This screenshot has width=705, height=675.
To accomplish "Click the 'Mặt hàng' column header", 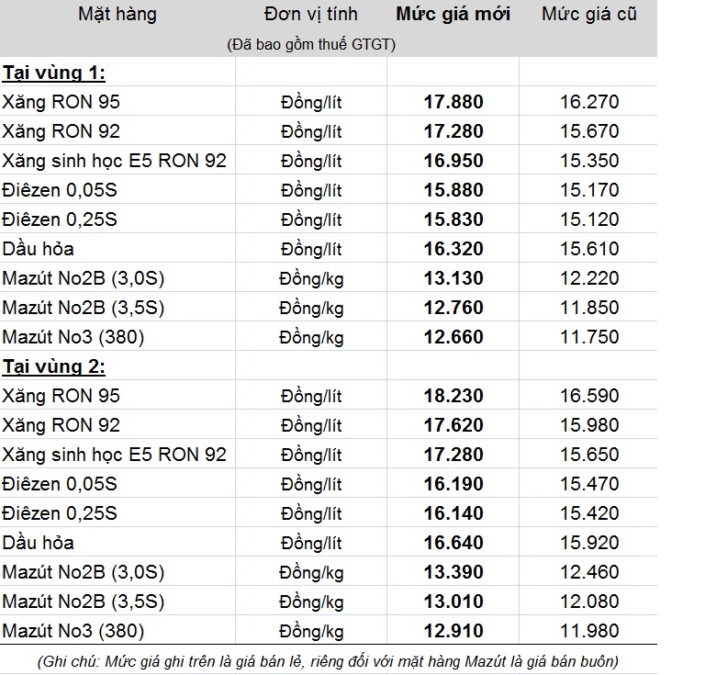I will click(x=117, y=15).
